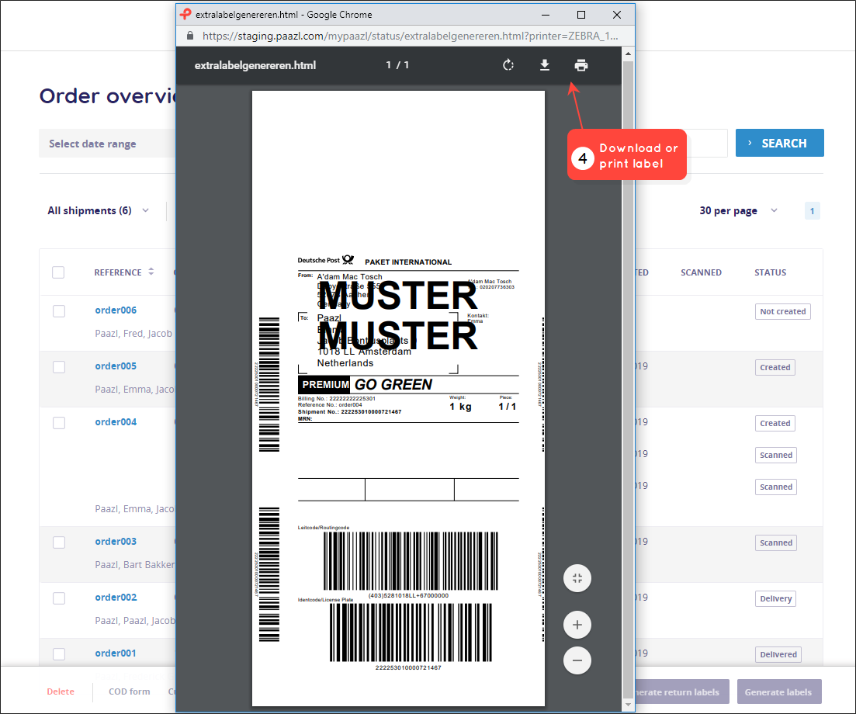Zoom out of the label
The width and height of the screenshot is (856, 714).
point(577,660)
